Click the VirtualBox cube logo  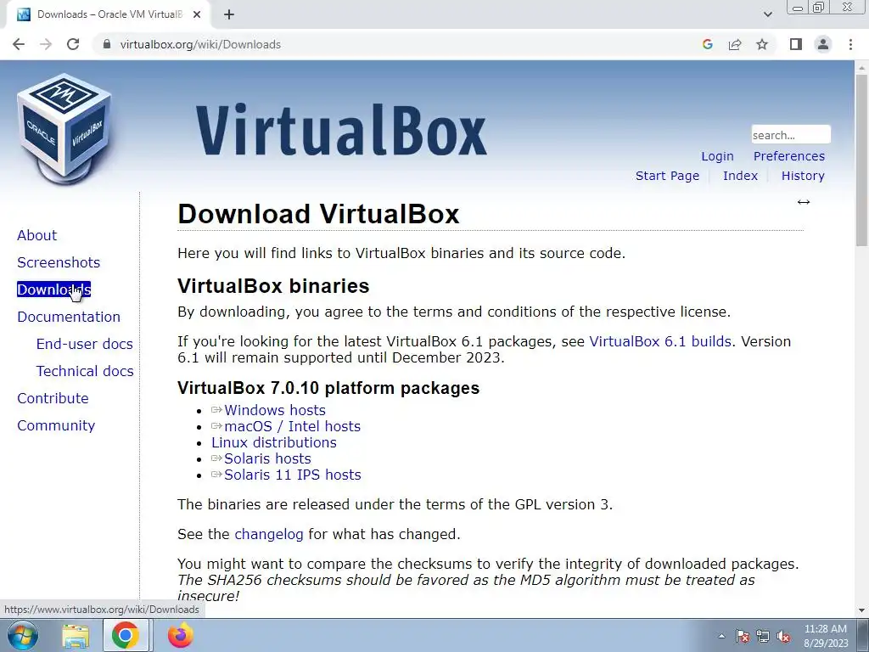coord(64,129)
